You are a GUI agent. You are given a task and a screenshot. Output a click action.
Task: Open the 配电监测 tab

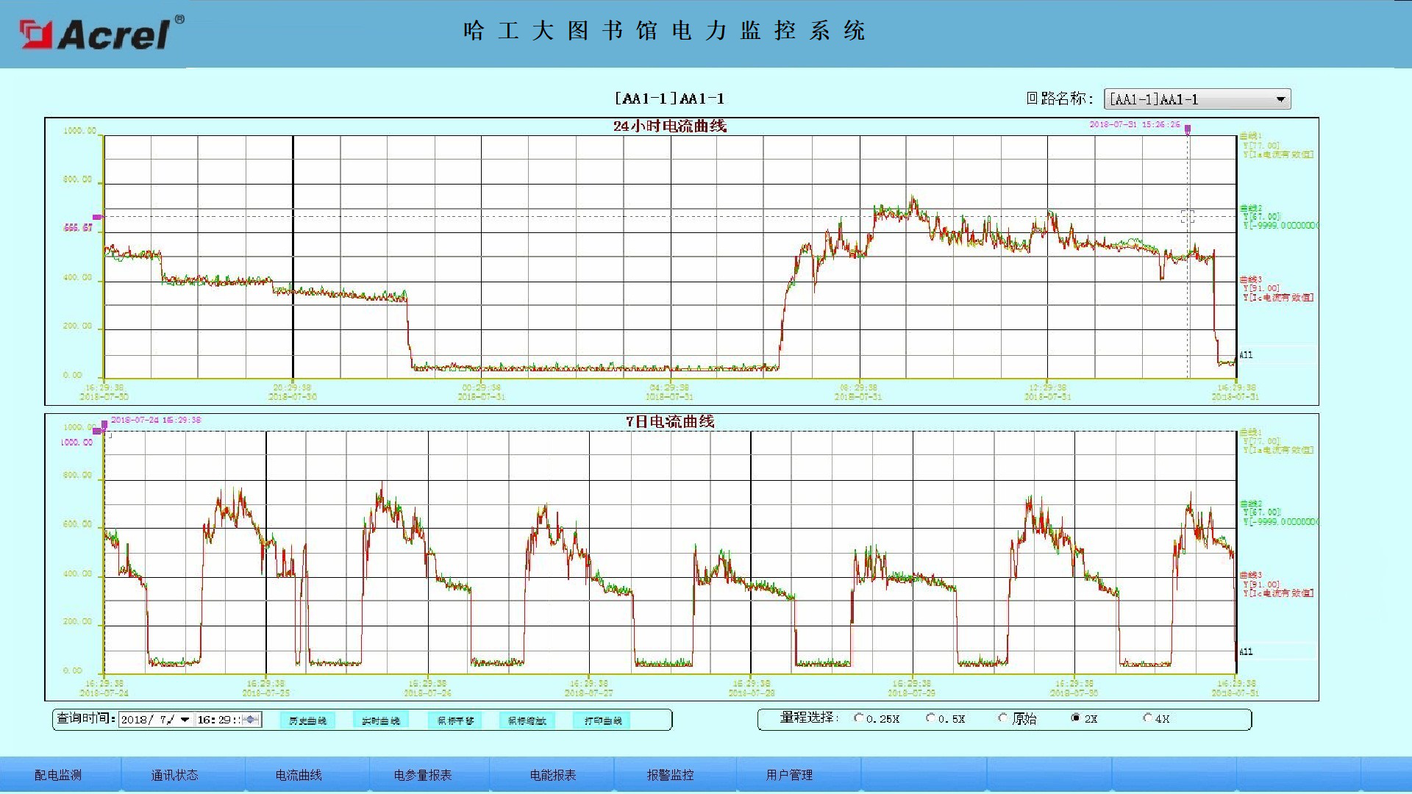point(58,775)
